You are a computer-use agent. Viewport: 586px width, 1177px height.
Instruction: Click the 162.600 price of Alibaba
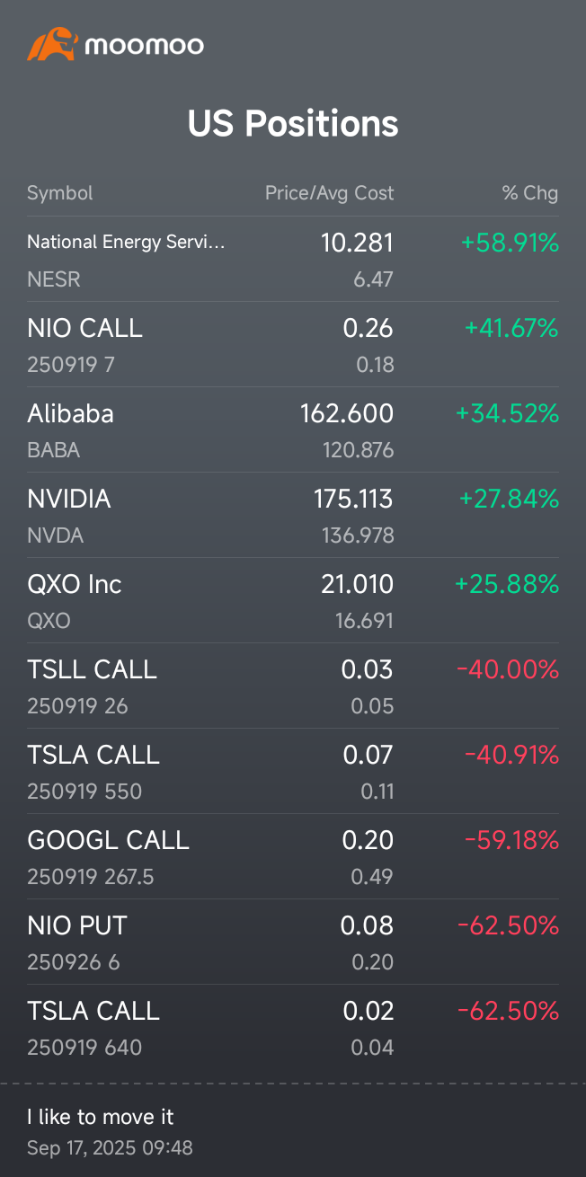coord(347,413)
